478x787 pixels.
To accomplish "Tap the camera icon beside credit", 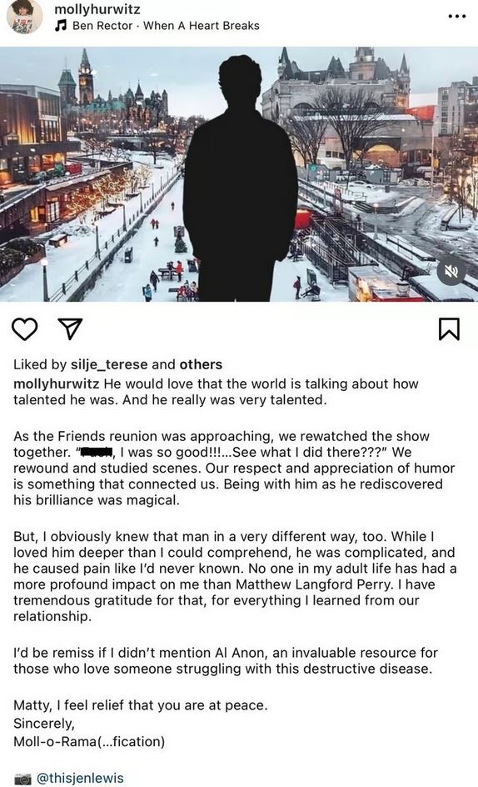I will click(22, 779).
